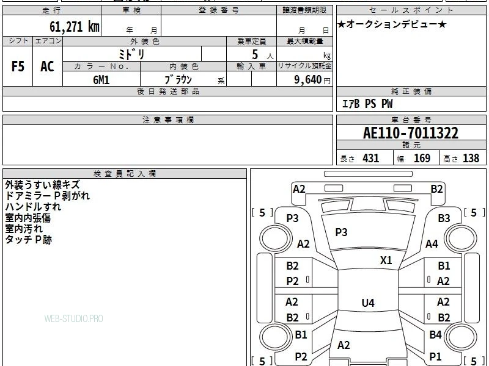Select the 純正装備 header
The width and height of the screenshot is (489, 366).
pos(411,91)
